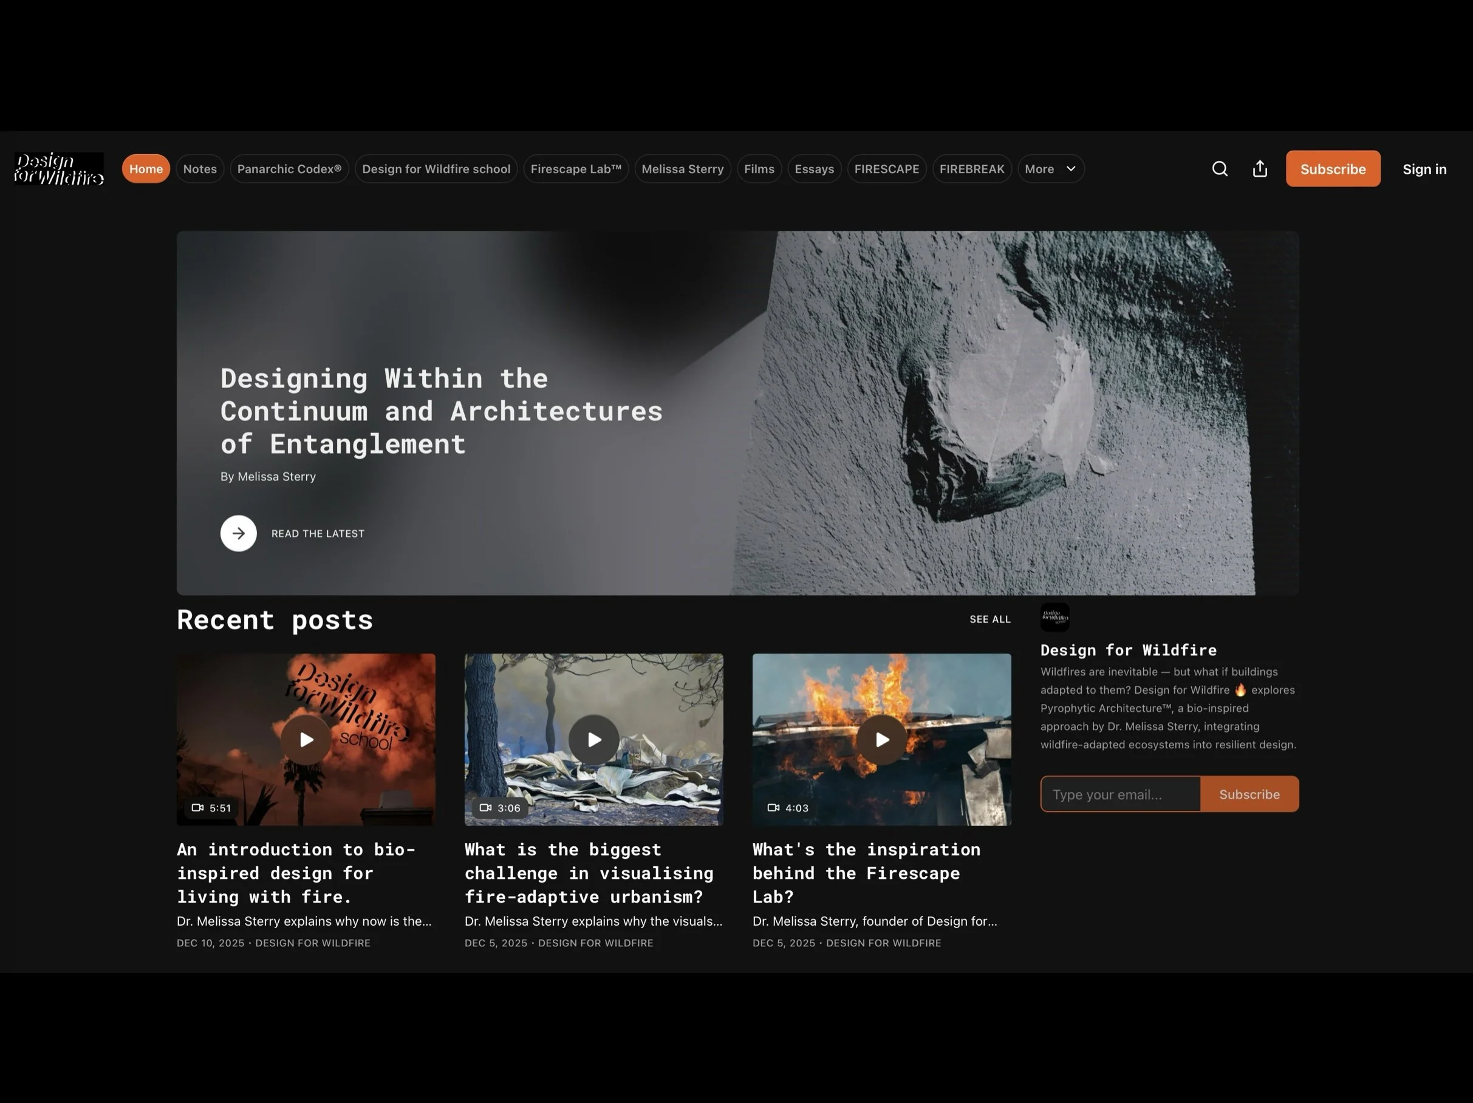Focus the Type your email field
Image resolution: width=1473 pixels, height=1103 pixels.
click(1120, 794)
